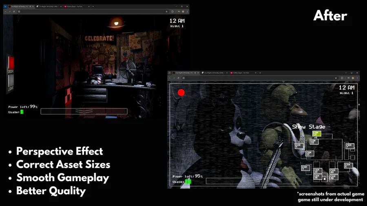Select CAM 5 on the camera map

[299, 146]
